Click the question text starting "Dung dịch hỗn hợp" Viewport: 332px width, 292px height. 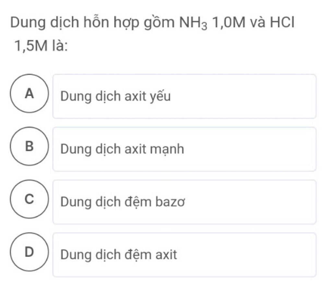(x=152, y=34)
